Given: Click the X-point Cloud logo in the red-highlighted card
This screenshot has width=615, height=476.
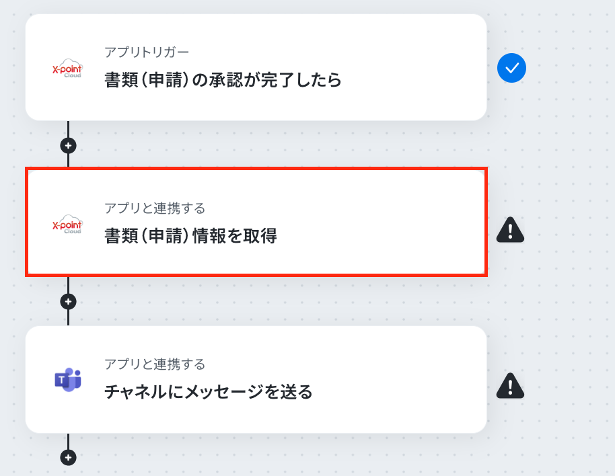Looking at the screenshot, I should tap(67, 224).
